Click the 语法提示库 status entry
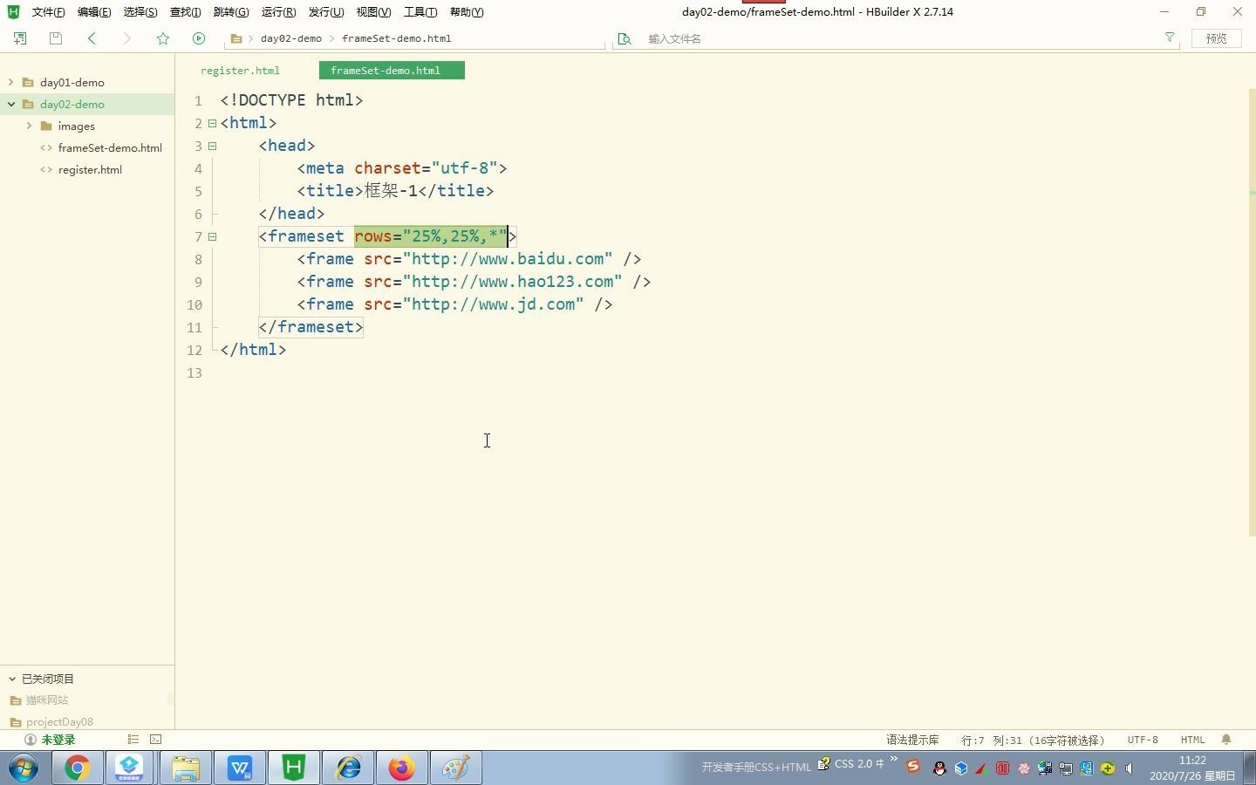 tap(912, 740)
